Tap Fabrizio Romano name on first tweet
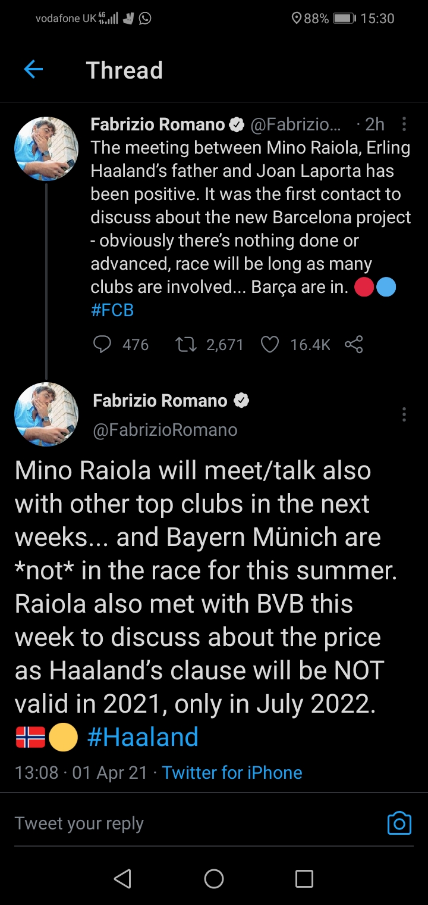The height and width of the screenshot is (905, 428). point(158,124)
